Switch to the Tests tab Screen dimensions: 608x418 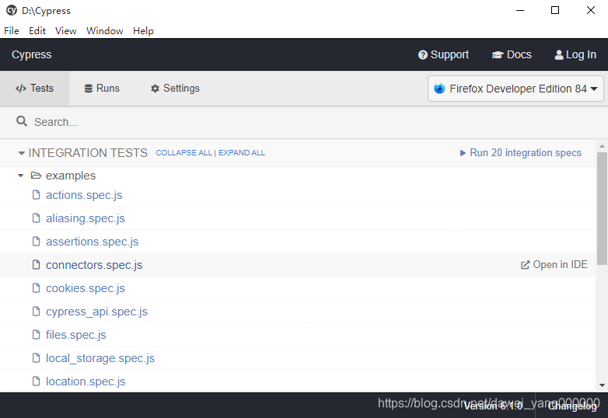click(34, 89)
